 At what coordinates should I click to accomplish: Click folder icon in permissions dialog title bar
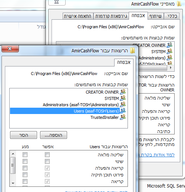coord(132,51)
